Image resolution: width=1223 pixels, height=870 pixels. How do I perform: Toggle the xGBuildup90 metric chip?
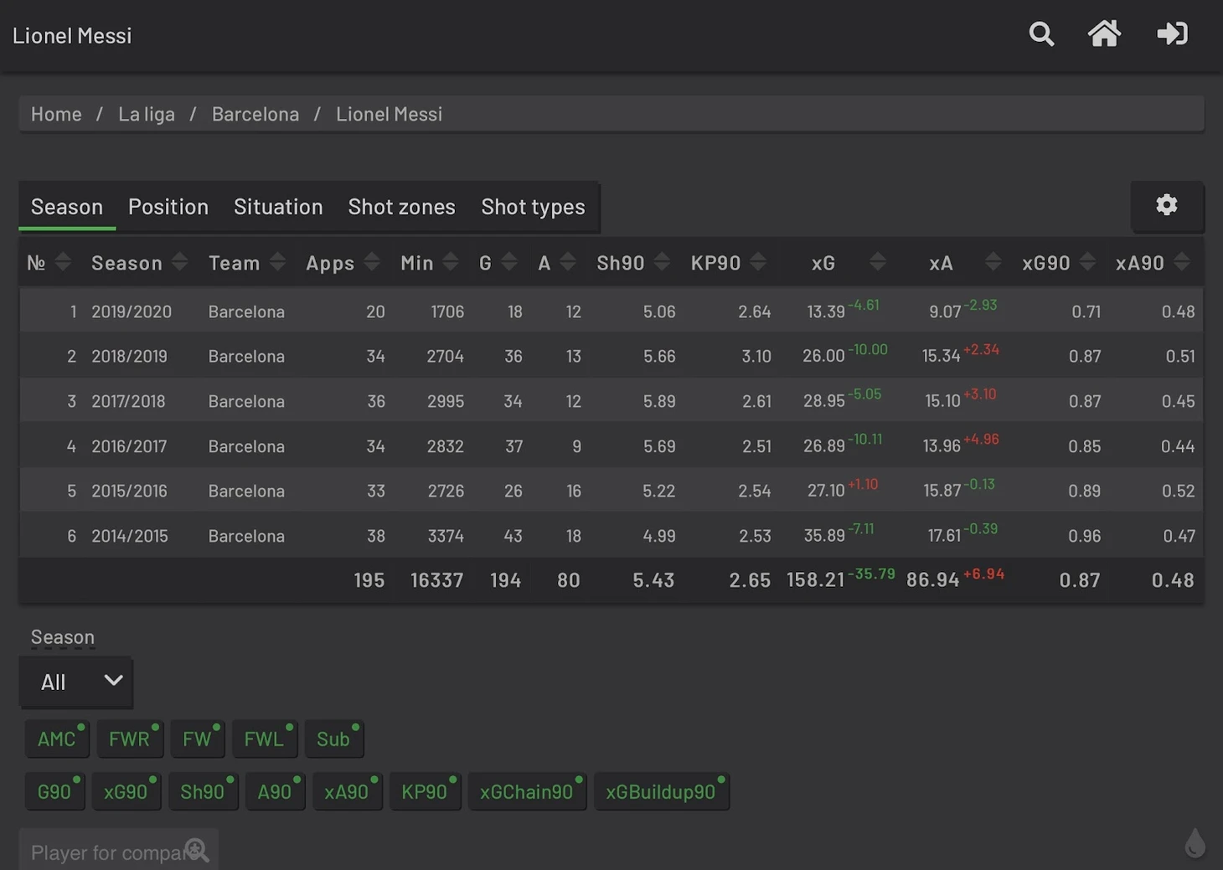(x=661, y=791)
